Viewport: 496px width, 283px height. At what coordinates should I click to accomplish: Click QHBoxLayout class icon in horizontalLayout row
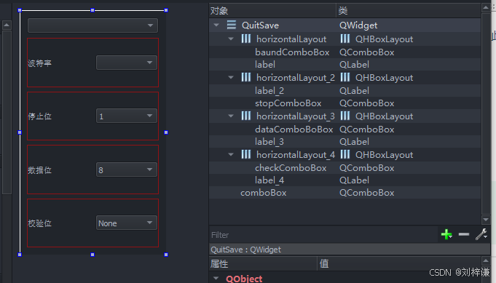click(345, 39)
